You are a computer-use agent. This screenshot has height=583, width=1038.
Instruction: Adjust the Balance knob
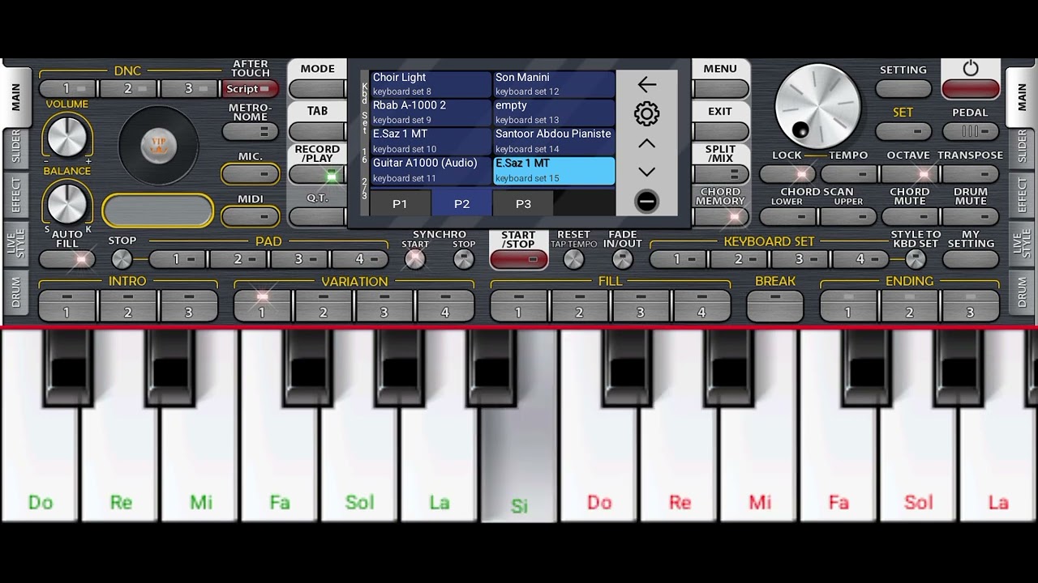(66, 202)
